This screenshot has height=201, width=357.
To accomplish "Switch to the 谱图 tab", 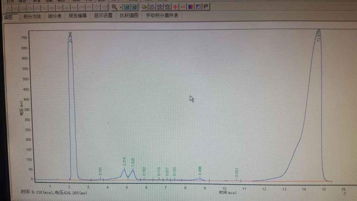I will tap(8, 17).
